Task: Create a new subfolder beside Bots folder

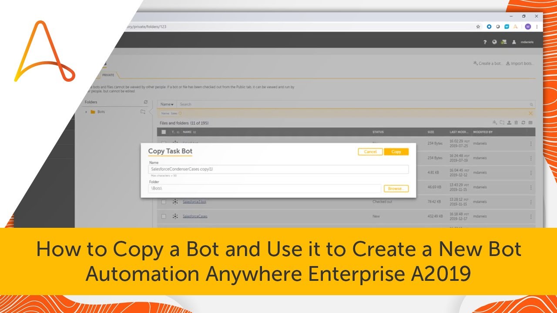Action: click(x=143, y=112)
